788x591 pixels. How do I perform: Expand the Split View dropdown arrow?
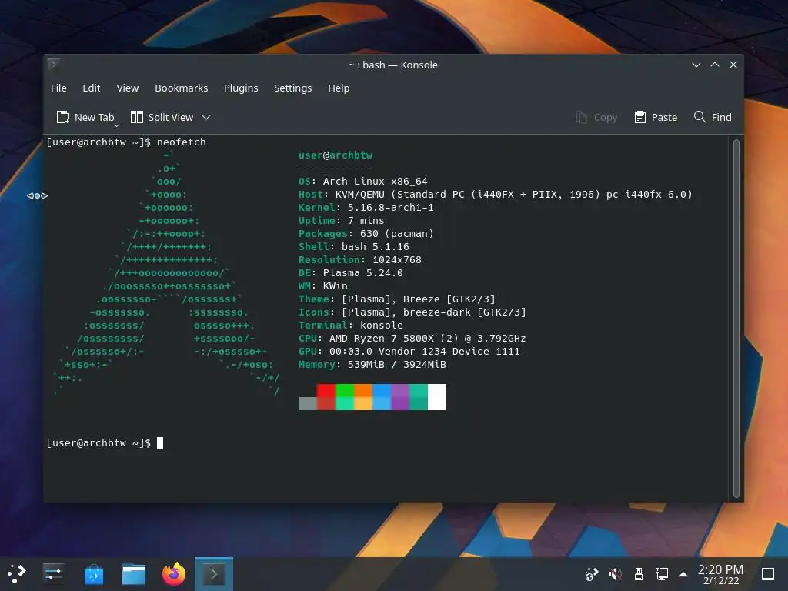[206, 118]
